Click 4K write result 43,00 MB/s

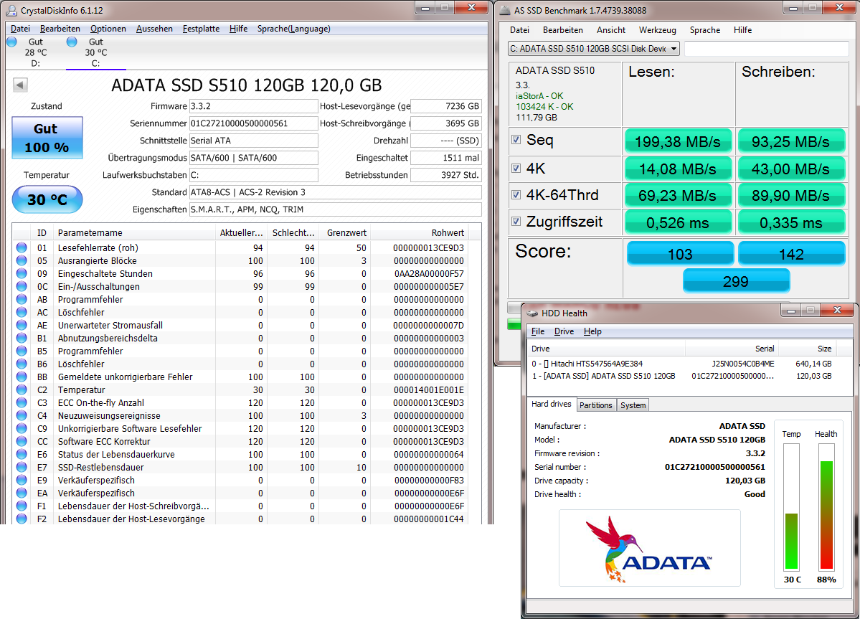tap(790, 169)
